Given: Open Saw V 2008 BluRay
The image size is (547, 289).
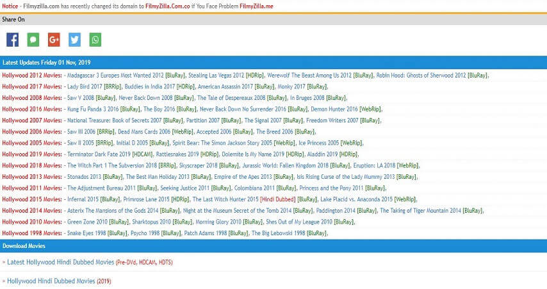Looking at the screenshot, I should point(91,98).
